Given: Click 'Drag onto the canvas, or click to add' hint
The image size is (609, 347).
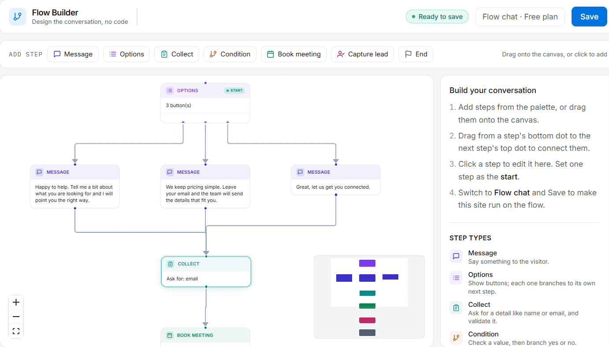Looking at the screenshot, I should pyautogui.click(x=554, y=55).
